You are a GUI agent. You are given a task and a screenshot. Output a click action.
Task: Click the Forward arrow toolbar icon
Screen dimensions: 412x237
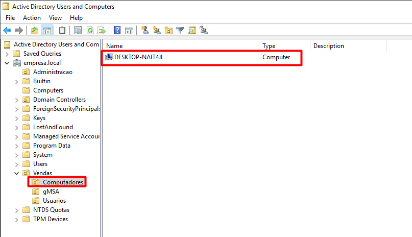(x=19, y=31)
